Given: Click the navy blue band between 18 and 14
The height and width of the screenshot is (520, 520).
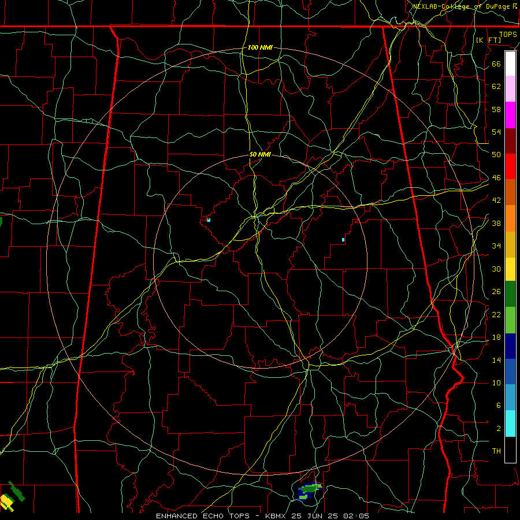Looking at the screenshot, I should [x=510, y=346].
